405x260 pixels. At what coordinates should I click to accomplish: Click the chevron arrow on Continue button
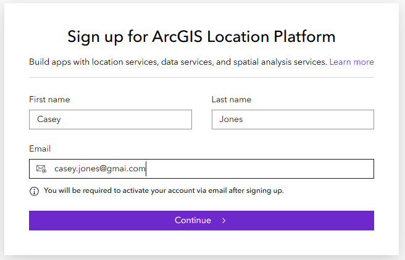click(223, 221)
